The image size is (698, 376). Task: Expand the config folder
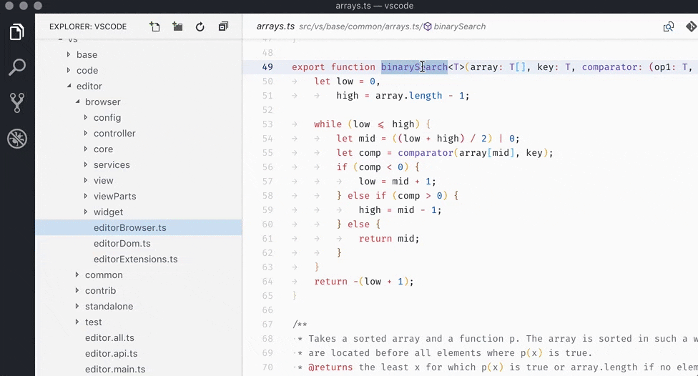click(107, 117)
